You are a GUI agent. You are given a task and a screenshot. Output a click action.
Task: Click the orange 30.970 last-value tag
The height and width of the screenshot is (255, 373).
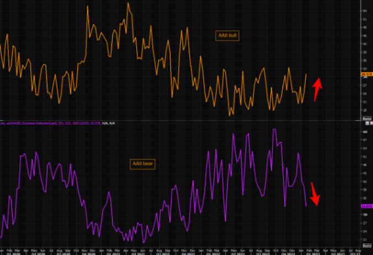[367, 75]
